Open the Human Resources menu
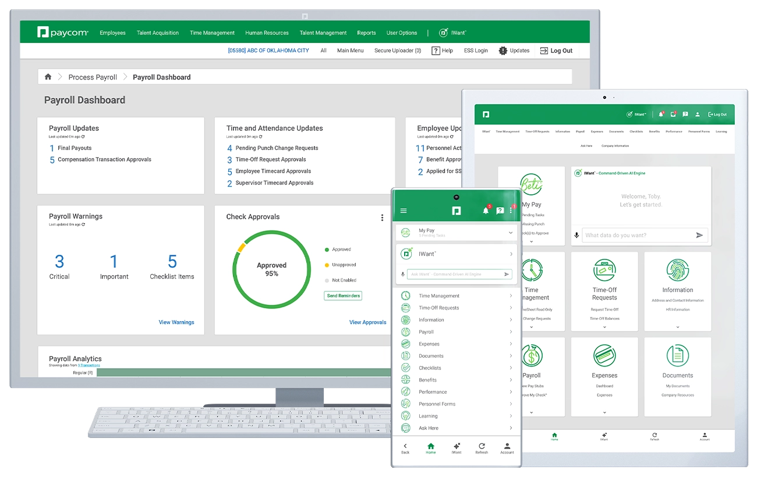The width and height of the screenshot is (757, 477). click(267, 33)
